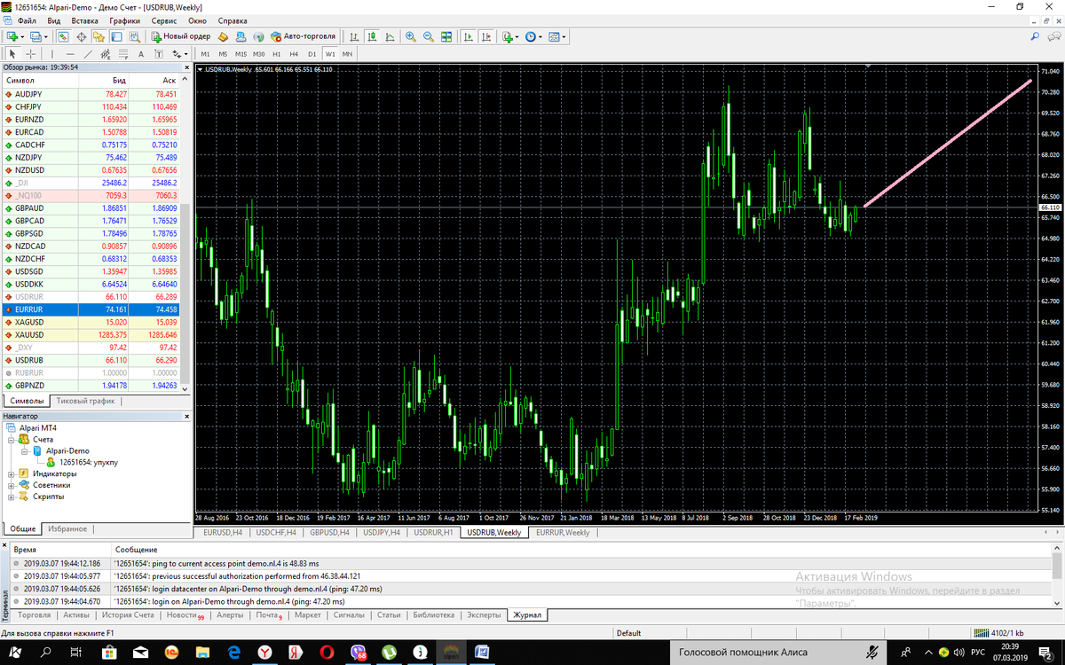Toggle chart auto-scroll icon
The image size is (1065, 665).
point(469,36)
